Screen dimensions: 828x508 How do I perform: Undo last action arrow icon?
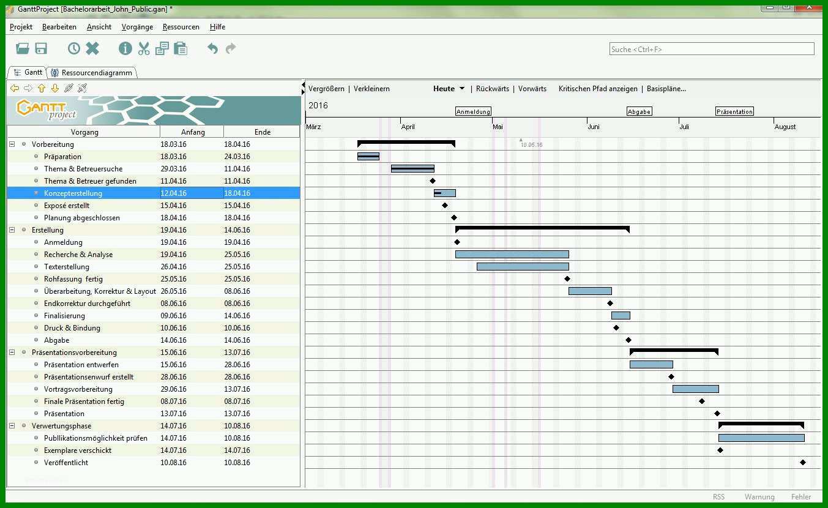point(212,48)
